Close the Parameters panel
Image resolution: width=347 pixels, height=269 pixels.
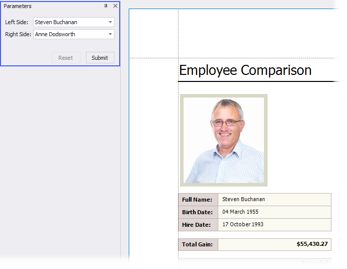pos(115,6)
